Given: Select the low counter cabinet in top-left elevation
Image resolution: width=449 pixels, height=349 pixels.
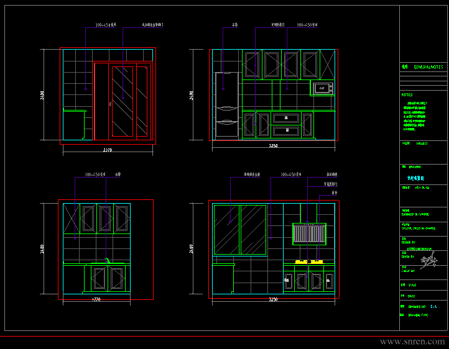Looking at the screenshot, I should click(x=75, y=125).
